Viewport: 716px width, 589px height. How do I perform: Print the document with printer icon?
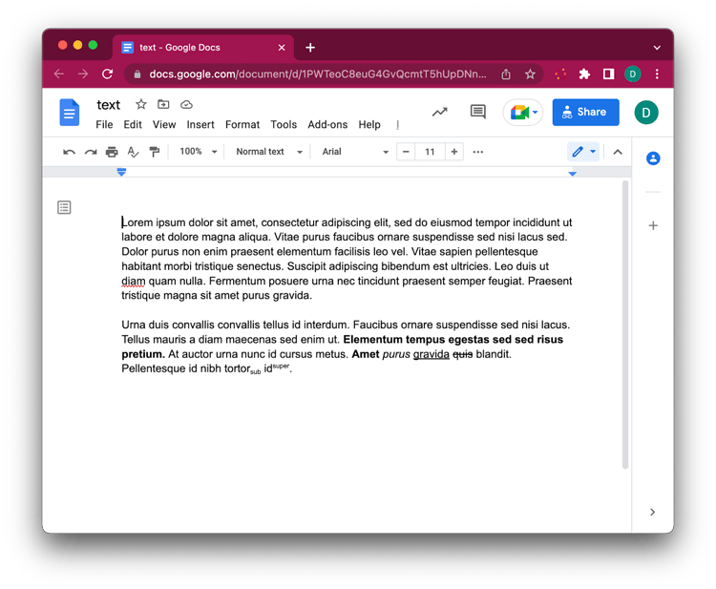pyautogui.click(x=112, y=152)
